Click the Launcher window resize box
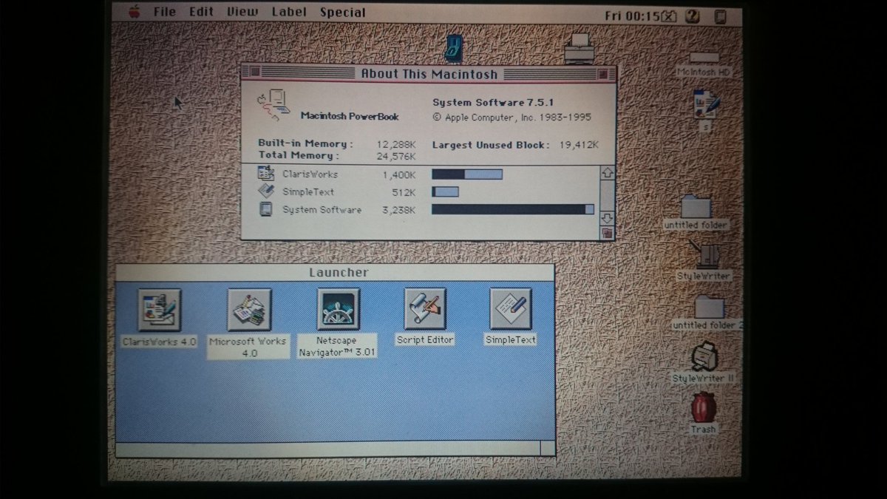Viewport: 887px width, 499px height. 547,448
